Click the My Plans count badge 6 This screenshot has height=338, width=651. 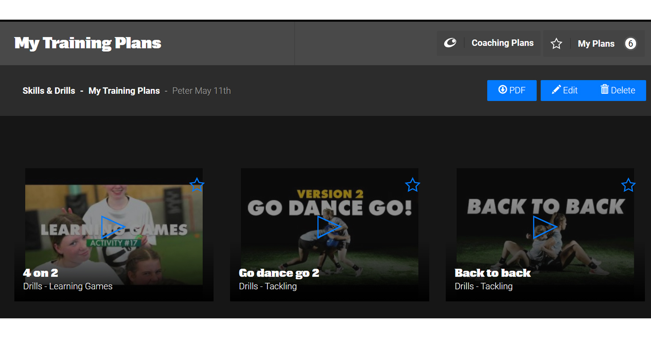tap(630, 44)
